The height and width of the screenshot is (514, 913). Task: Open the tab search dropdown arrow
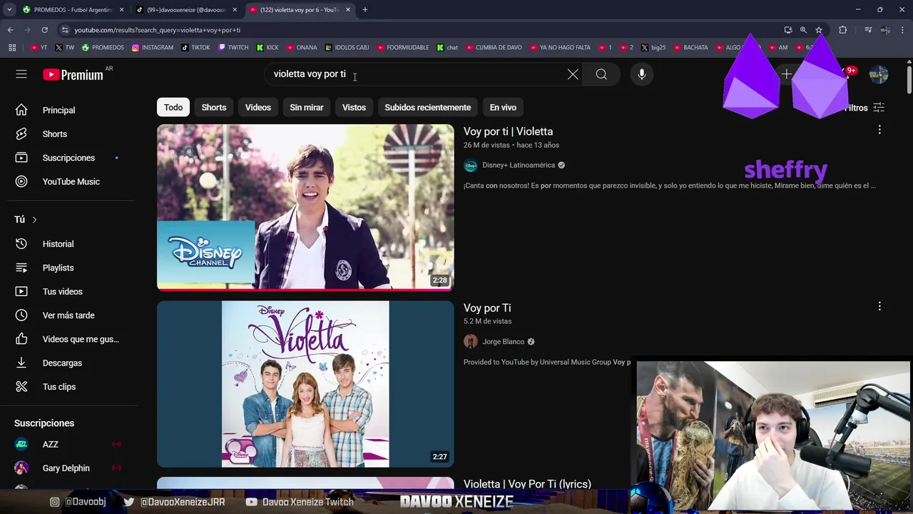pyautogui.click(x=9, y=10)
